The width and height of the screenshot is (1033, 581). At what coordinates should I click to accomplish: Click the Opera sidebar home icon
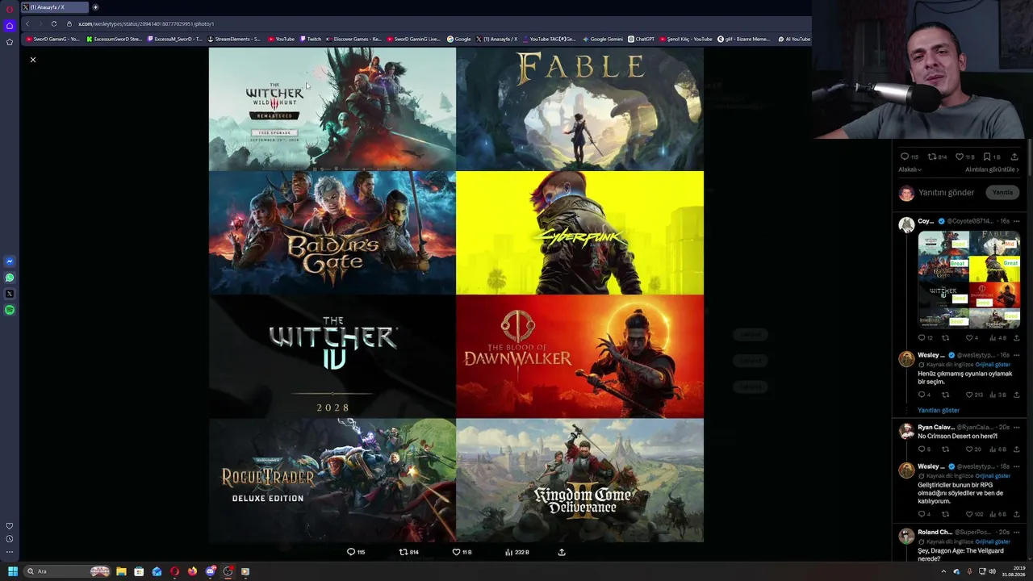(10, 26)
